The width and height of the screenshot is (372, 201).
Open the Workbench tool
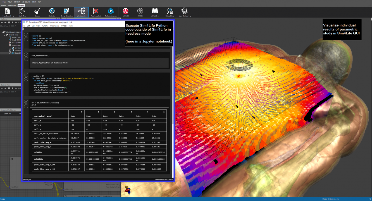click(x=81, y=12)
